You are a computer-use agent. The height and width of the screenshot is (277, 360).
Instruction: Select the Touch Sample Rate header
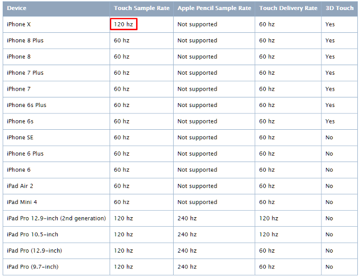point(142,8)
